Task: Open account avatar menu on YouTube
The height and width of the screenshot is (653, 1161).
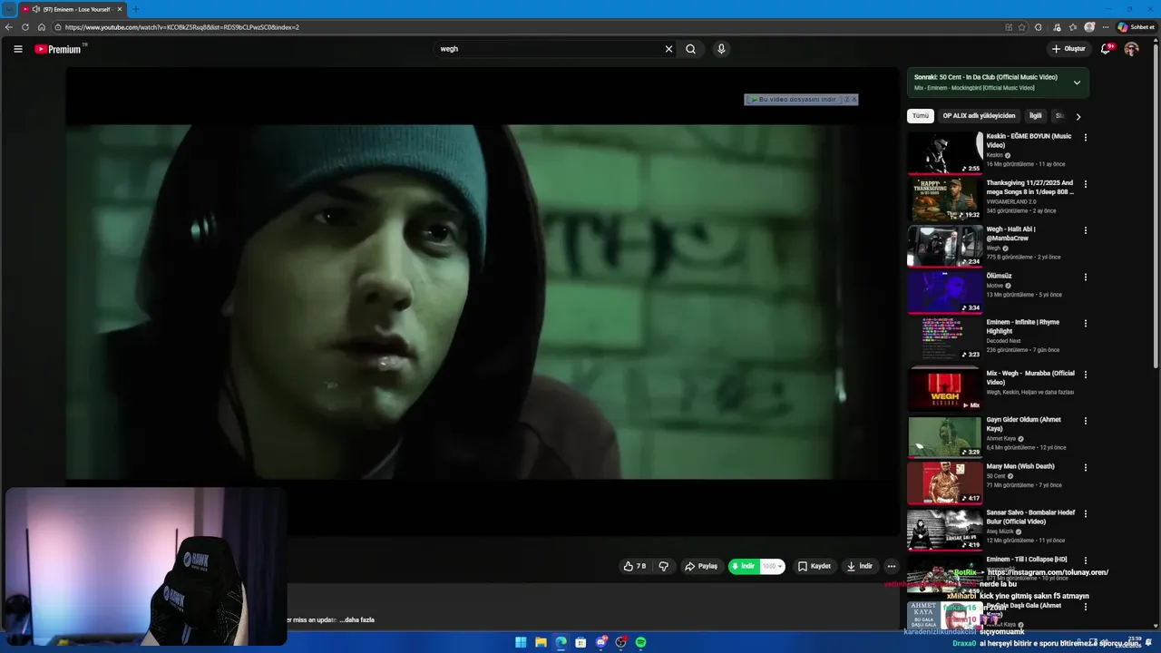Action: [x=1131, y=49]
